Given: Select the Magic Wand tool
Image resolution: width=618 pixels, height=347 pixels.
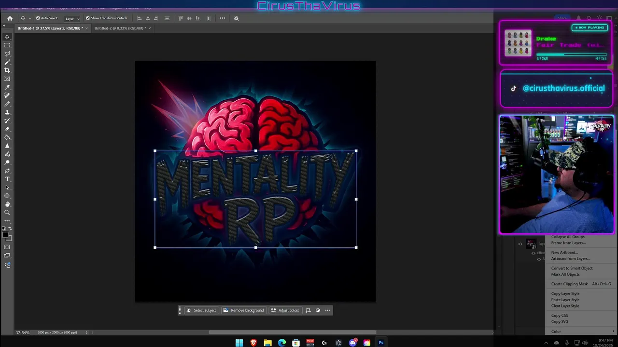Looking at the screenshot, I should pos(7,62).
